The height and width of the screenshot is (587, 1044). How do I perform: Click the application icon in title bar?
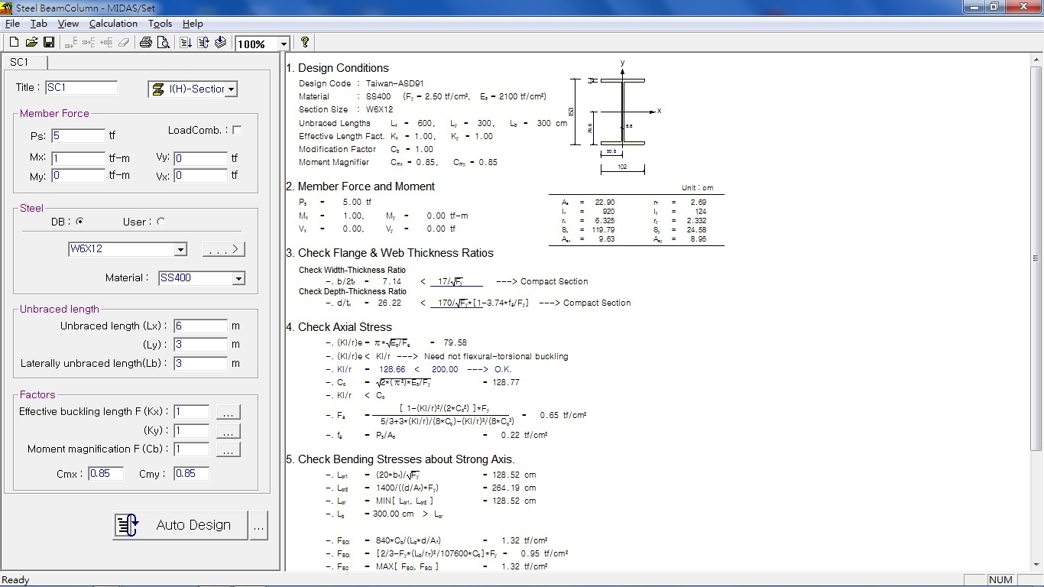point(7,7)
